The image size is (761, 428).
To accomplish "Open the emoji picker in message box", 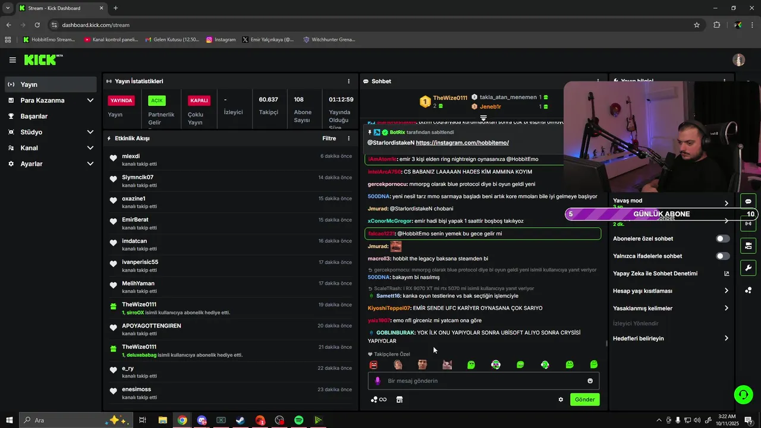I will 590,380.
